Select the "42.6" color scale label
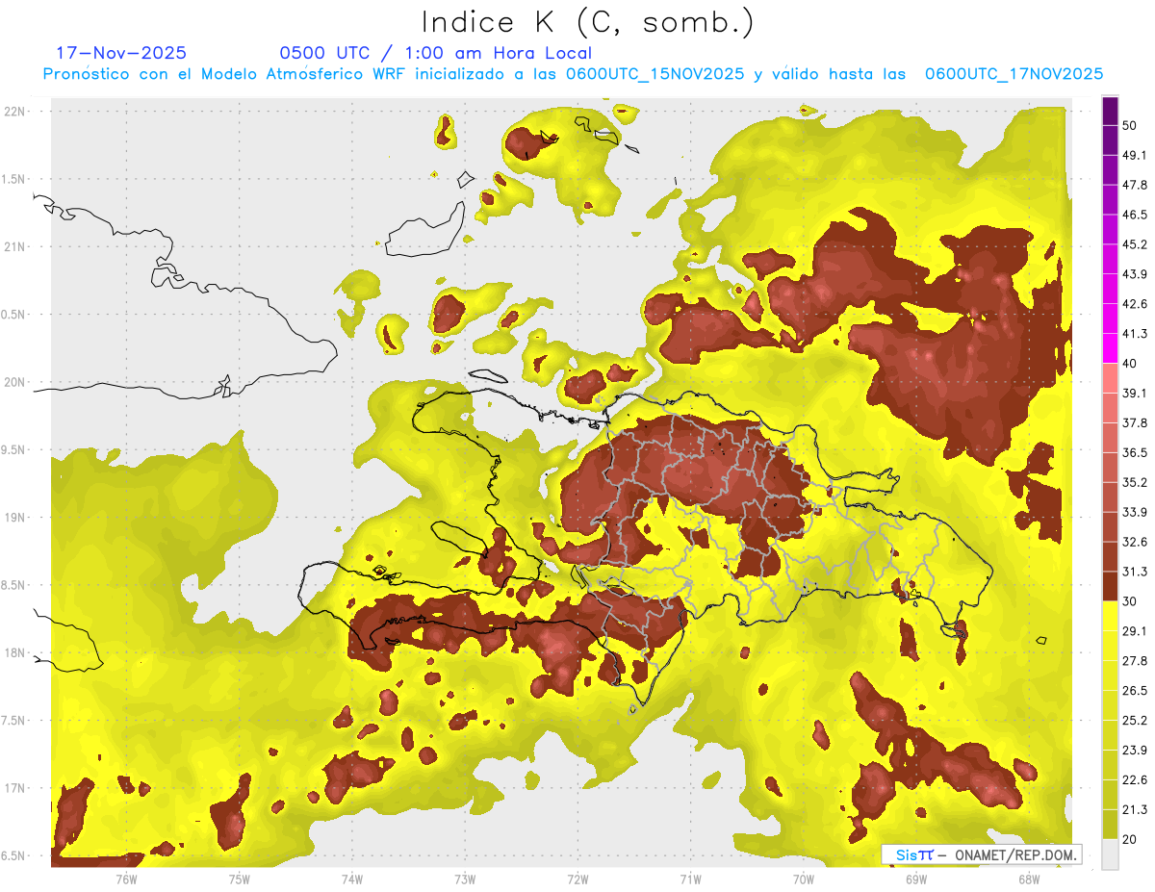The height and width of the screenshot is (892, 1155). click(x=1135, y=304)
